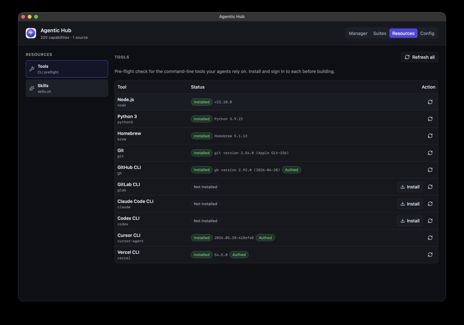Refresh the Git row status
464x325 pixels.
(430, 153)
